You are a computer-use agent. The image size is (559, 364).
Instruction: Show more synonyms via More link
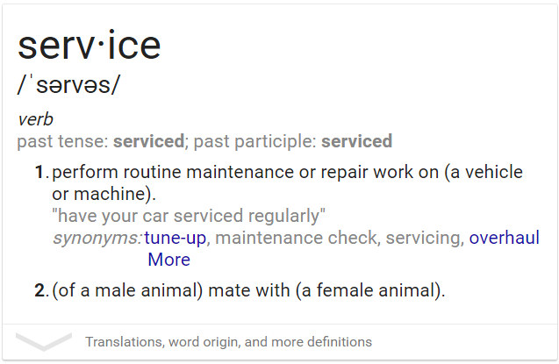[169, 260]
